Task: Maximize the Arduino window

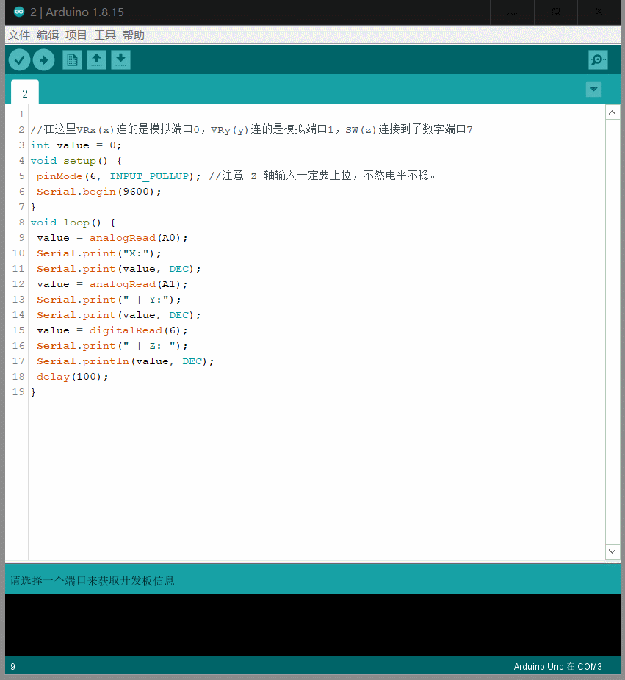Action: point(556,12)
